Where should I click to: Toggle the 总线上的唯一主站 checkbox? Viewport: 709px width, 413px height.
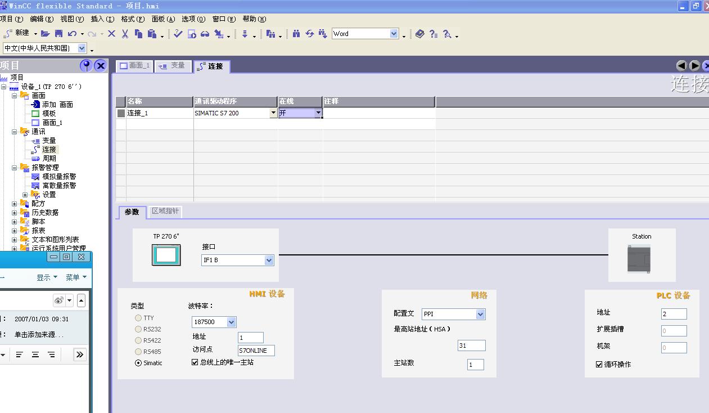195,362
